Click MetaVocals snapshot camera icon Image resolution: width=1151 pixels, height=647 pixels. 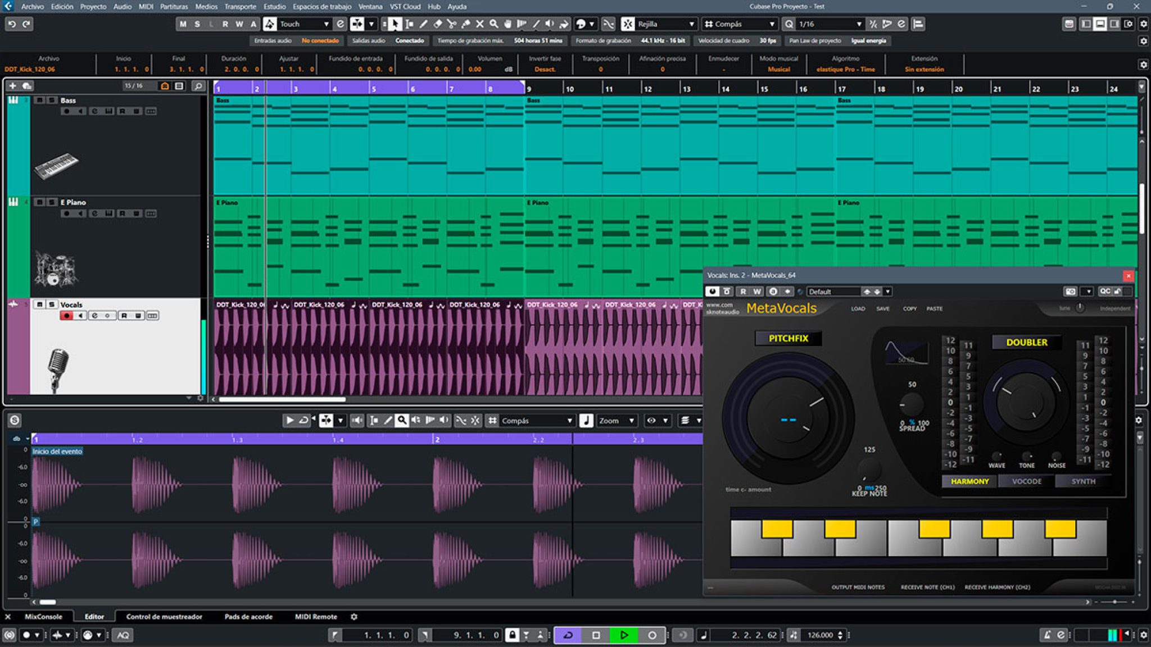point(1070,291)
